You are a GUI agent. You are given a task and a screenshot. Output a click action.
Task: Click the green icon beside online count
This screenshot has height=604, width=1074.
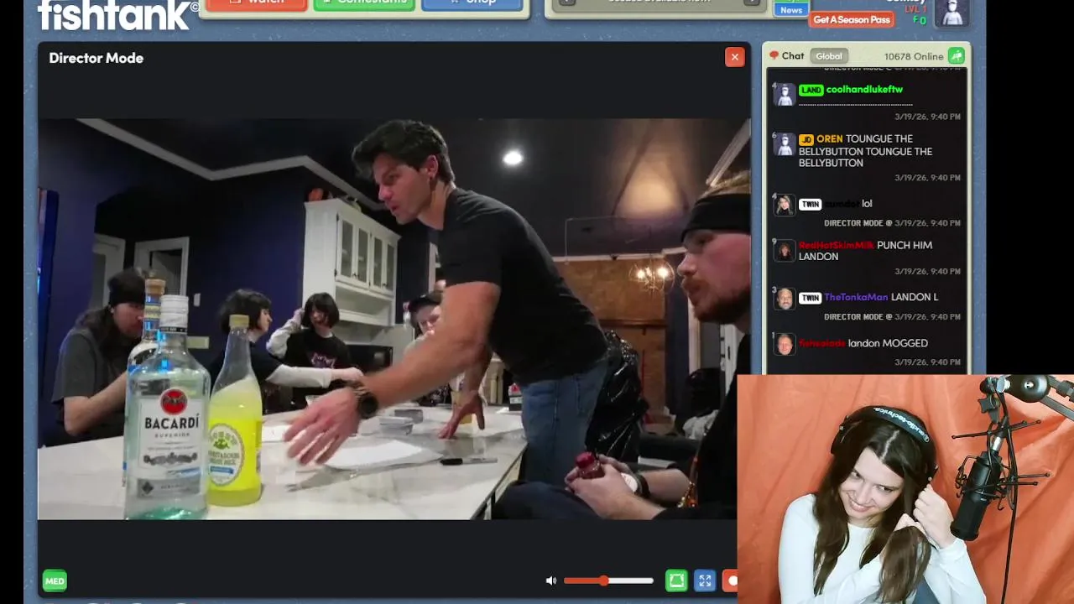coord(957,56)
